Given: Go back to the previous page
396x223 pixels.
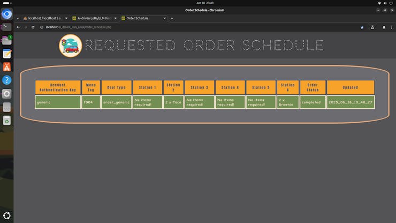Looking at the screenshot, I should [18, 27].
